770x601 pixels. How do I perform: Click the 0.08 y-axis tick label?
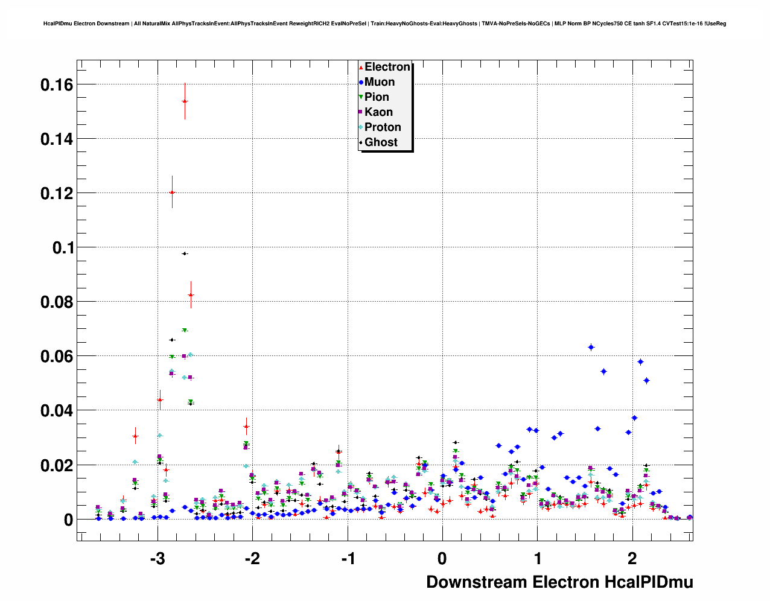coord(57,302)
